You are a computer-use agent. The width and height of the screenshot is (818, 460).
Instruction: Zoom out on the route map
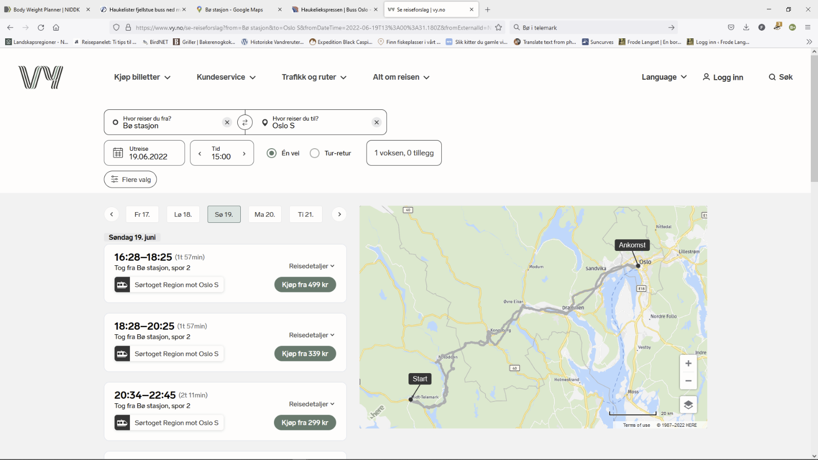688,381
